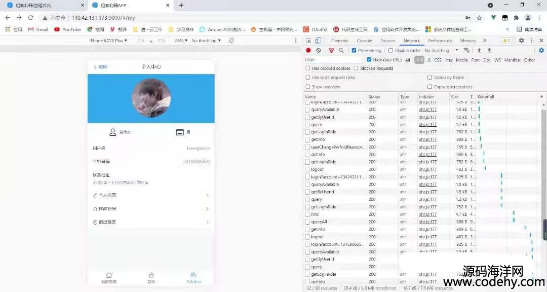Open Network panel No throttling dropdown
This screenshot has height=292, width=547.
click(x=441, y=50)
